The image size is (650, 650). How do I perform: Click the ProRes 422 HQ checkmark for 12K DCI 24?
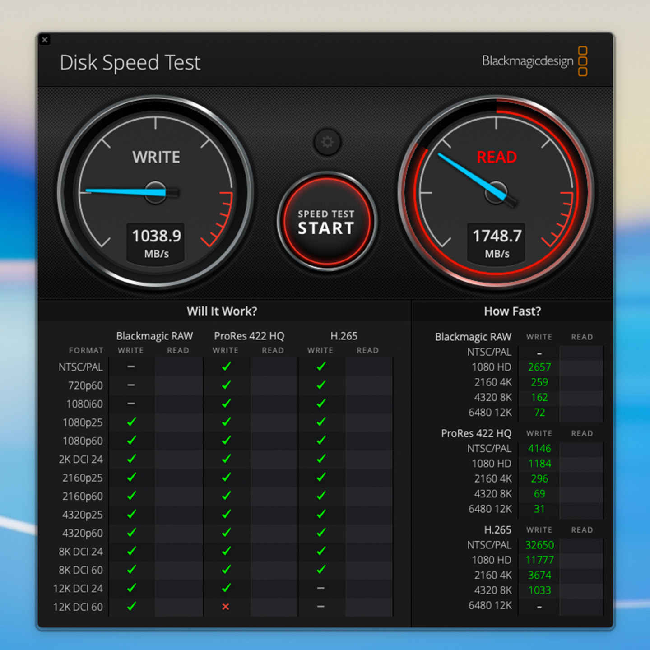coord(226,588)
